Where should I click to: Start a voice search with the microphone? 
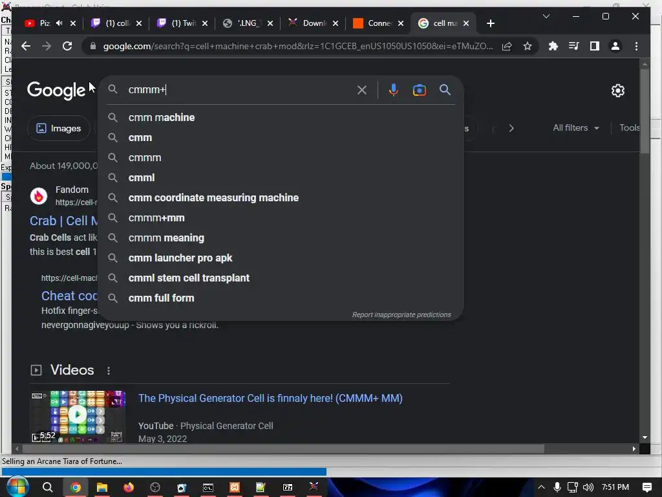coord(393,90)
